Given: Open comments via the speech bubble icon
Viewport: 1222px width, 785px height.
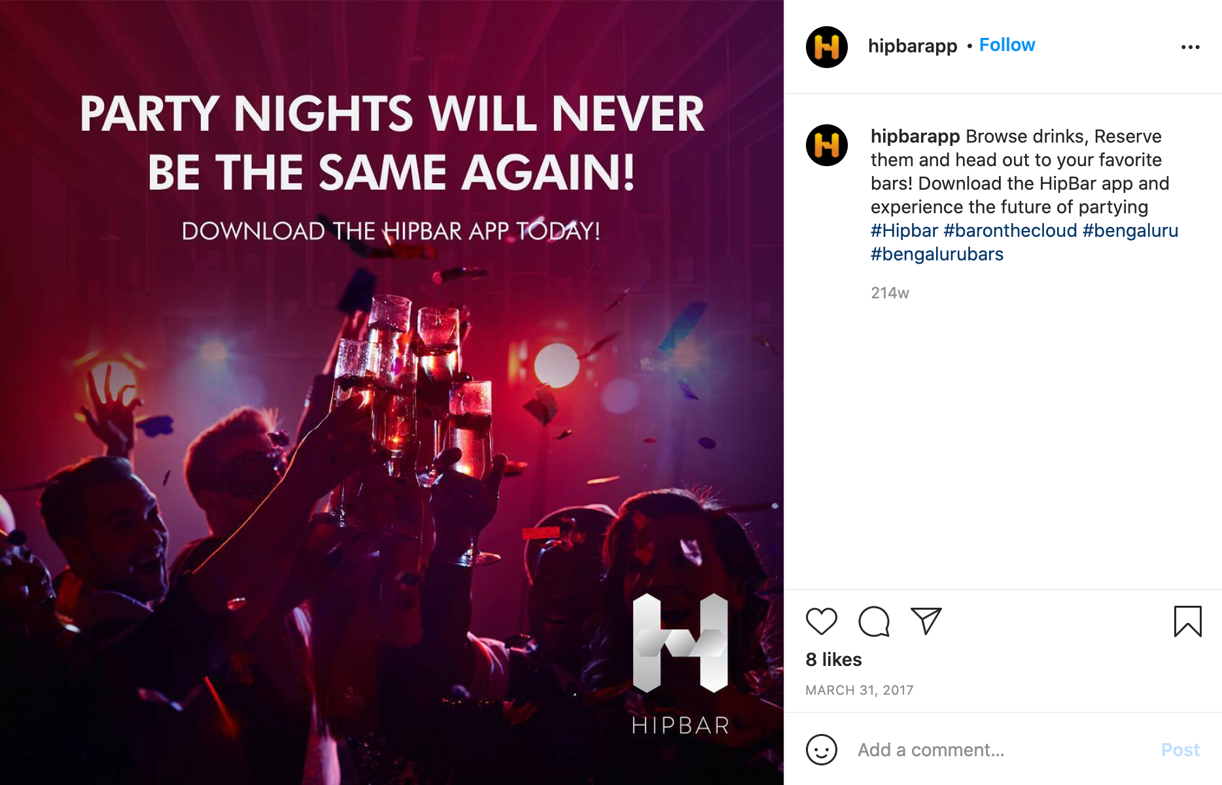Looking at the screenshot, I should tap(874, 621).
